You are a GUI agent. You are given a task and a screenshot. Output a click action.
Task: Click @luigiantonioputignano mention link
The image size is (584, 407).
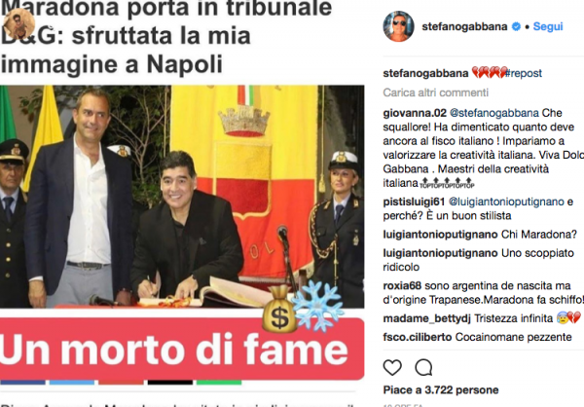coord(506,202)
